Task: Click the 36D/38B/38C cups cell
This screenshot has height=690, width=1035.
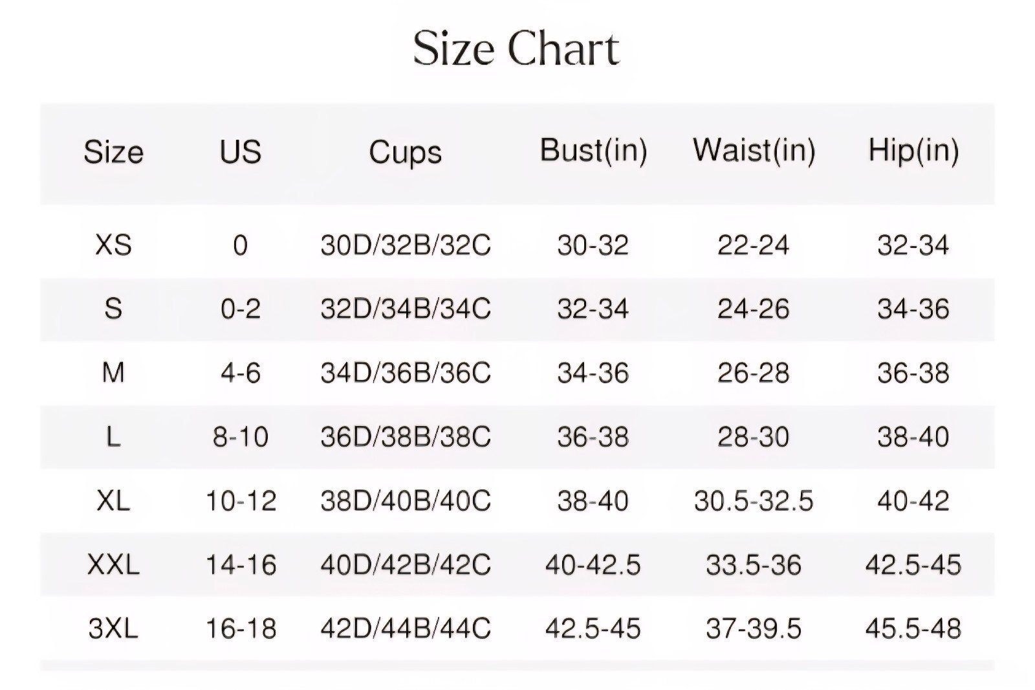Action: point(406,436)
